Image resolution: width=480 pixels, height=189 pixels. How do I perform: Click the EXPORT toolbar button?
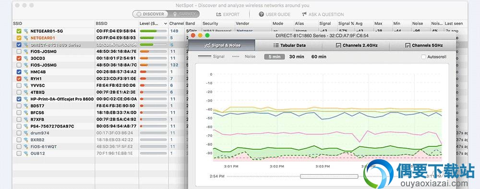coord(228,14)
